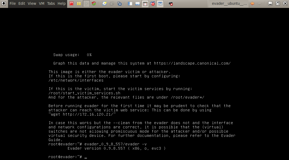
Task: Click the disconnected display icon with red X
Action: pos(171,4)
